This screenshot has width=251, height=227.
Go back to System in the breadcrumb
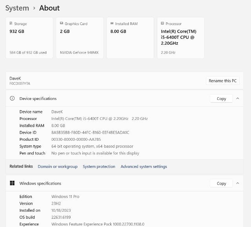17,8
